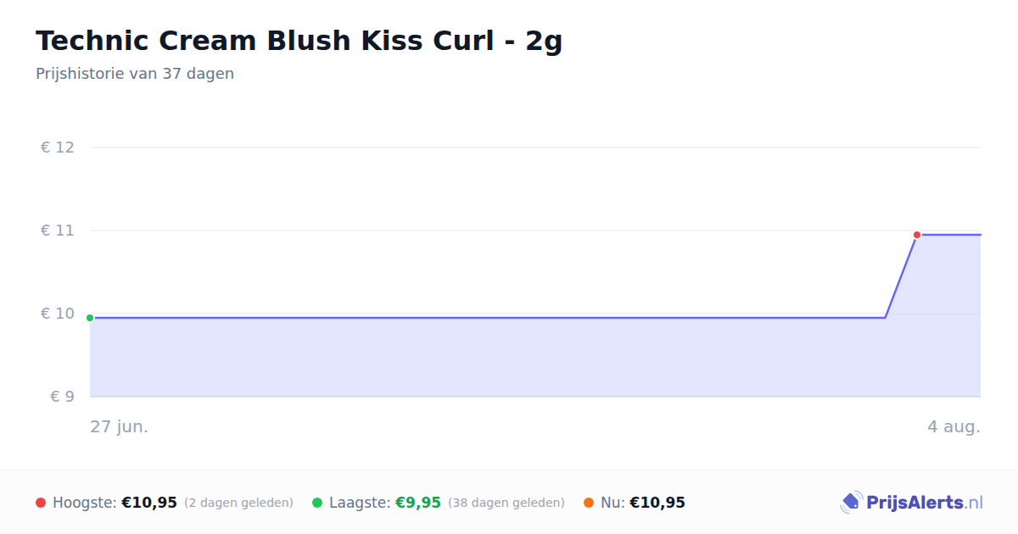This screenshot has height=534, width=1018.
Task: Click the € 11 axis label
Action: click(x=58, y=231)
